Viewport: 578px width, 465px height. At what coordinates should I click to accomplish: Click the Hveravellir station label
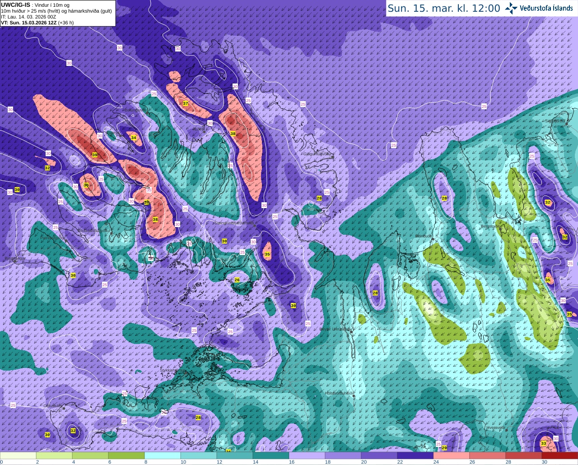point(496,427)
